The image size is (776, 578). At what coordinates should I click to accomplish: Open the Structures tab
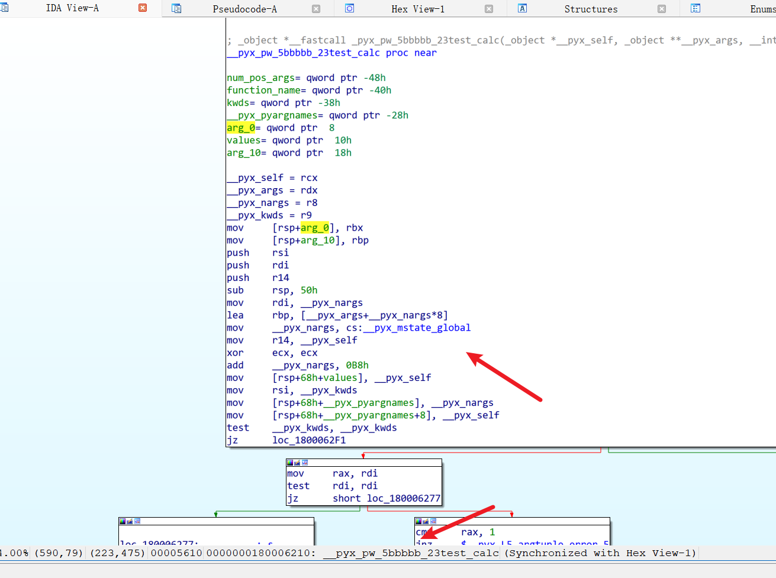[x=591, y=9]
